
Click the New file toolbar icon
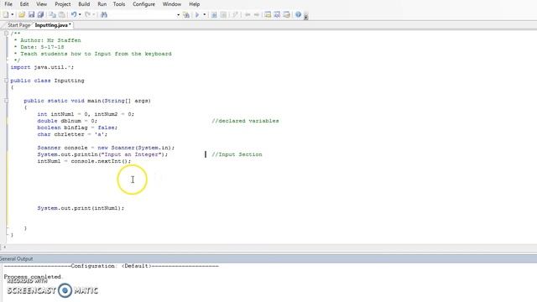(x=6, y=15)
